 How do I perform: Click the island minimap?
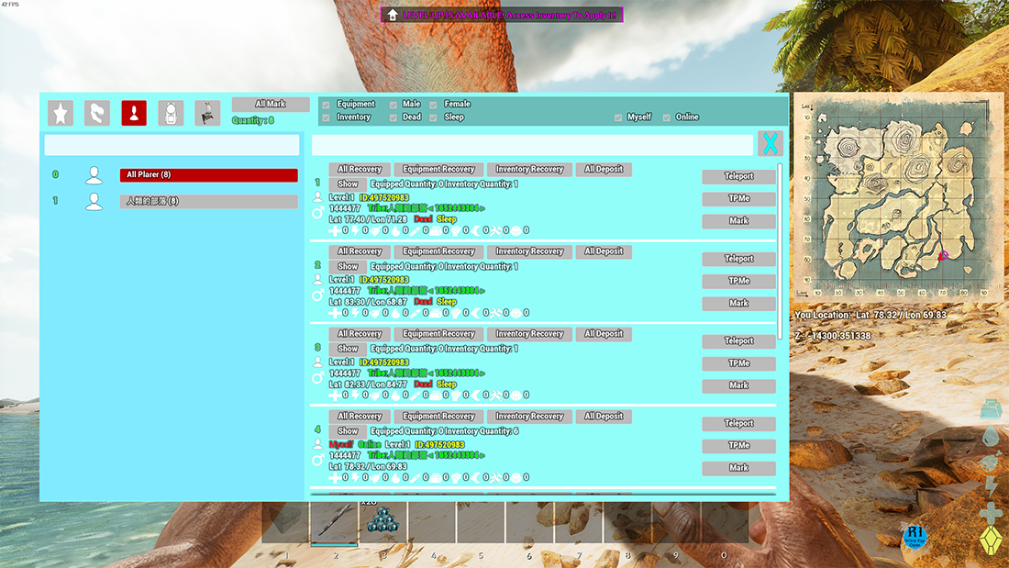(897, 200)
